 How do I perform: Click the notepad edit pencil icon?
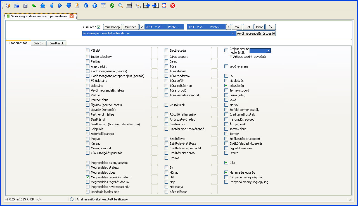coord(77,5)
